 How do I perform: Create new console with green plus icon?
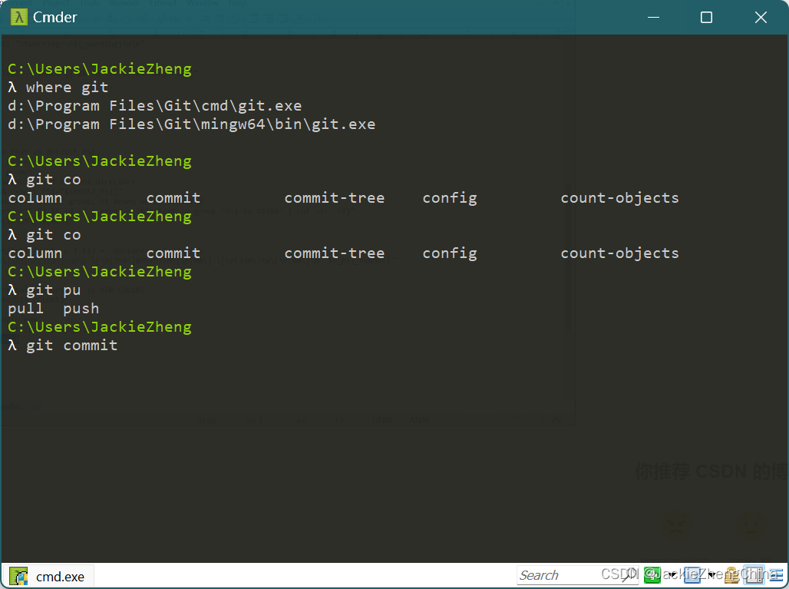click(652, 575)
